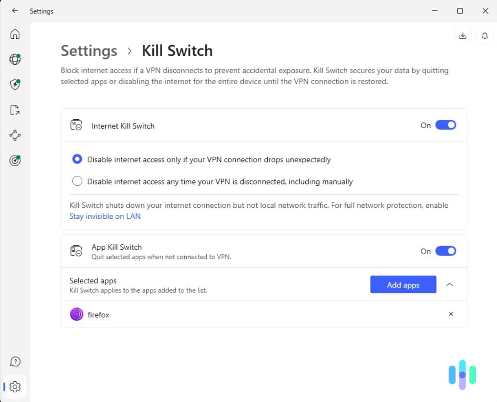Remove firefox from the selected apps list
The image size is (497, 402).
click(x=451, y=314)
